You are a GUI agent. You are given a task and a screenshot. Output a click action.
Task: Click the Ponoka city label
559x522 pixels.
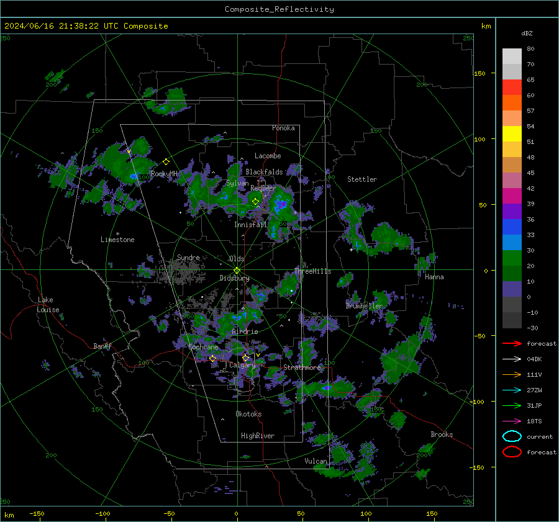tap(283, 128)
